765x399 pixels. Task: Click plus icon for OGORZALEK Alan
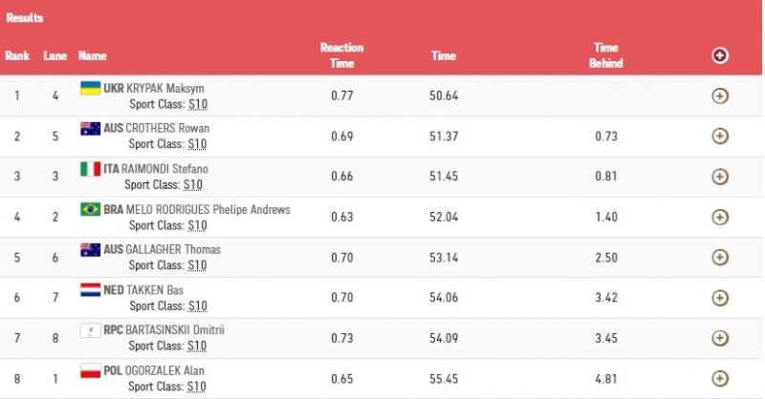(720, 379)
